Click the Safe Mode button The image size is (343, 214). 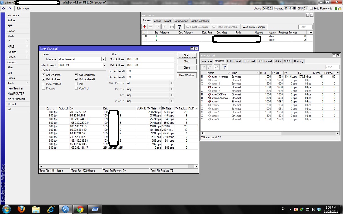click(x=23, y=9)
